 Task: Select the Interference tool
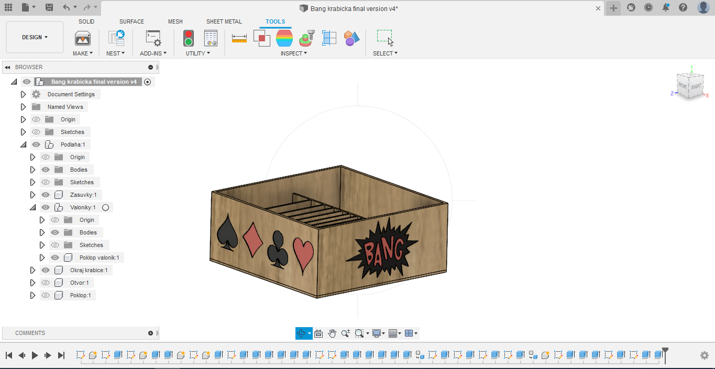coord(262,38)
